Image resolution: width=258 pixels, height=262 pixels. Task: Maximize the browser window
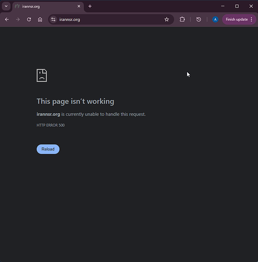pos(237,6)
